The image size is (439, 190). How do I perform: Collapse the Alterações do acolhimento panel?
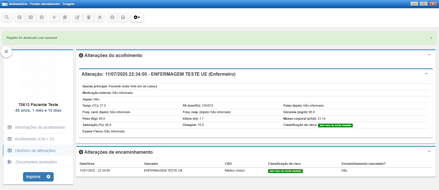click(x=429, y=55)
